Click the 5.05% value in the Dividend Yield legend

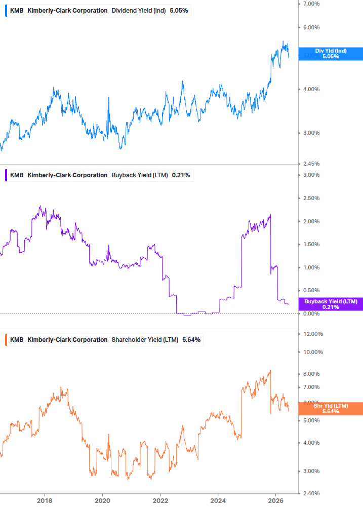pos(179,11)
